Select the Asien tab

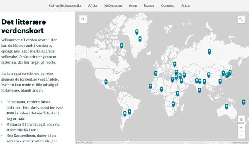[x=133, y=5]
